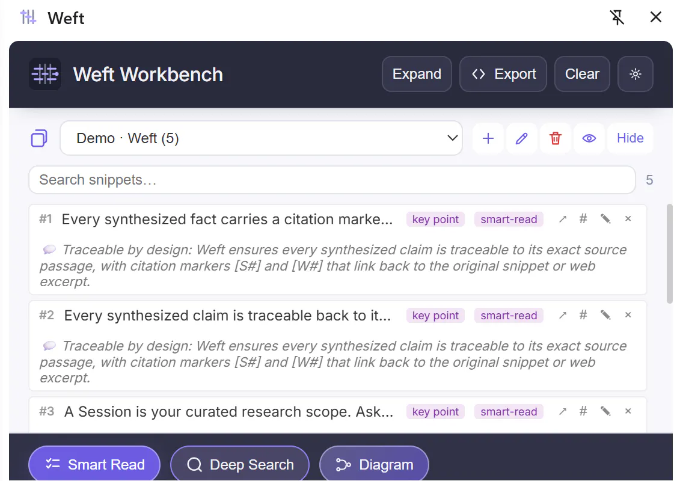Viewport: 680px width, 481px height.
Task: Click the Weft extension logo icon
Action: click(x=29, y=17)
